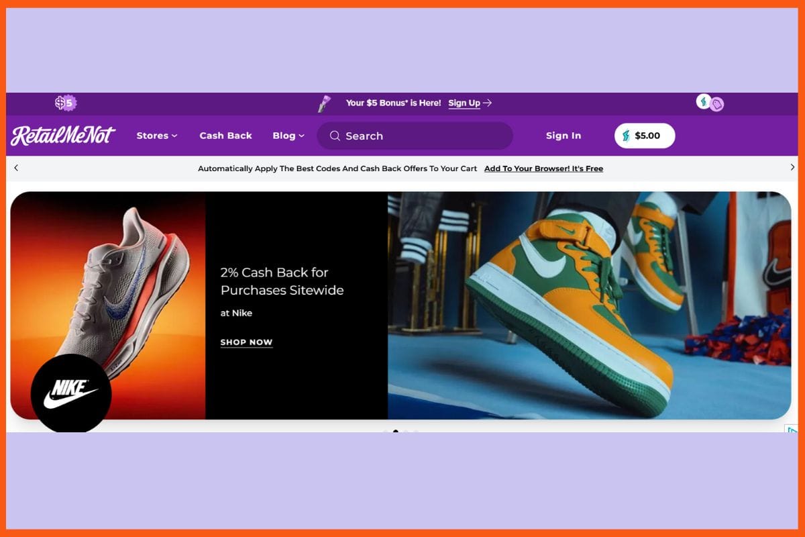
Task: Open the Cash Back page
Action: pyautogui.click(x=225, y=136)
